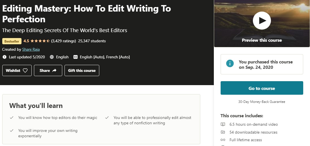Click the 3,429 ratings text

click(64, 41)
